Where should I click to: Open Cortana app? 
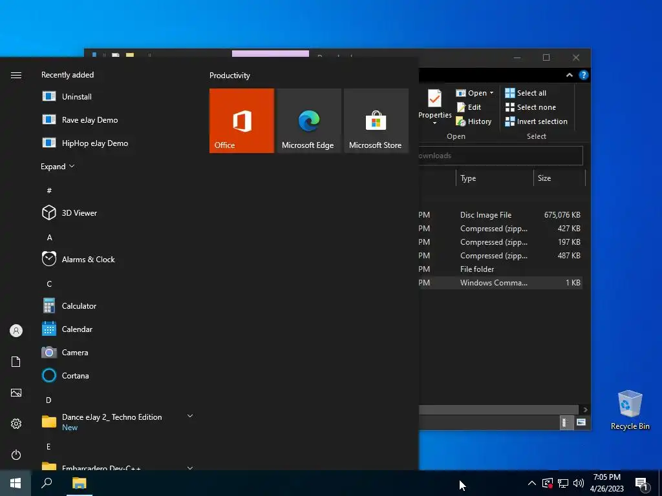118,375
